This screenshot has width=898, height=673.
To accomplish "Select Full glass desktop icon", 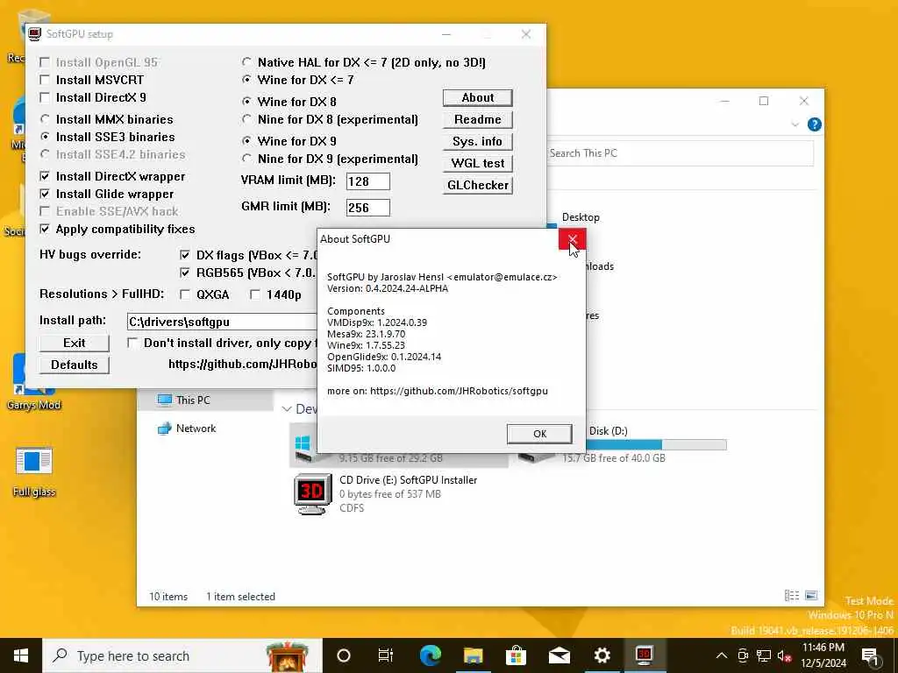I will 34,471.
